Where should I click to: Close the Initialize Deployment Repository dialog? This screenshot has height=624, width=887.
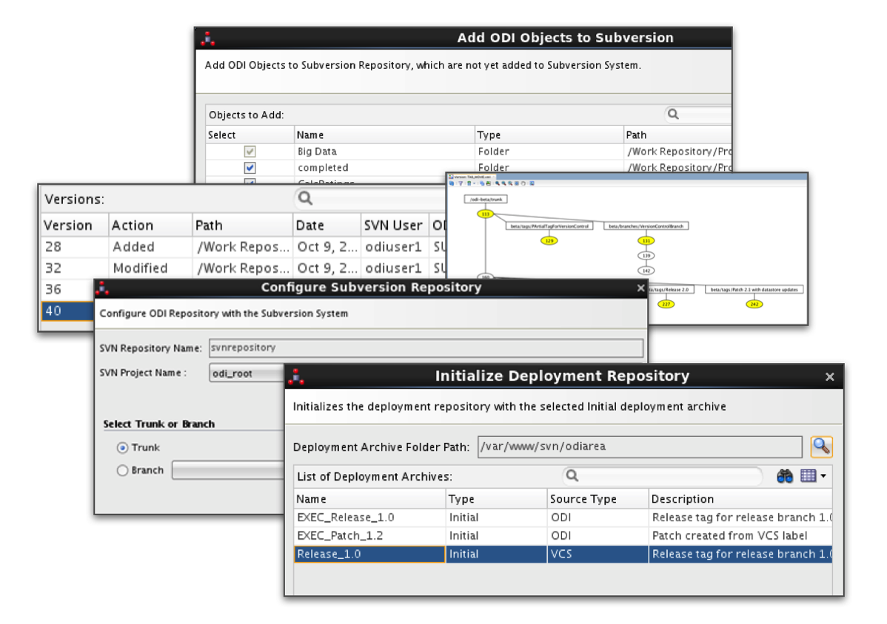click(x=829, y=376)
